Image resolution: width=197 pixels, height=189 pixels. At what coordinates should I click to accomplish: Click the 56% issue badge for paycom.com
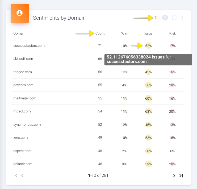[x=148, y=85]
